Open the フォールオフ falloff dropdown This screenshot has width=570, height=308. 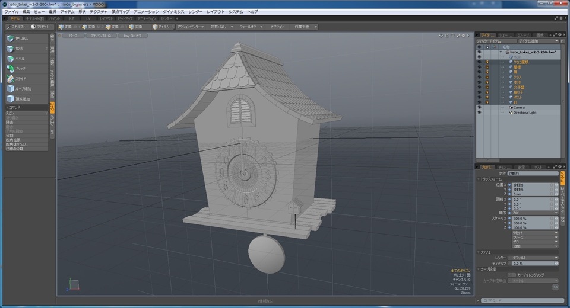click(x=250, y=27)
